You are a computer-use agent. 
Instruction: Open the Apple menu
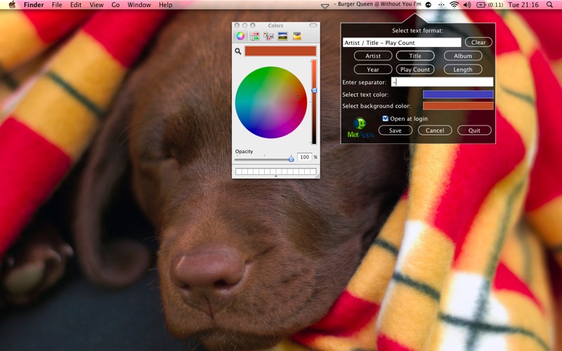point(12,5)
